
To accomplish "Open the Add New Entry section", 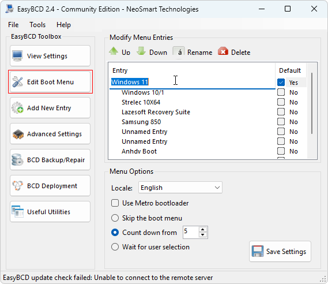I will coord(50,108).
